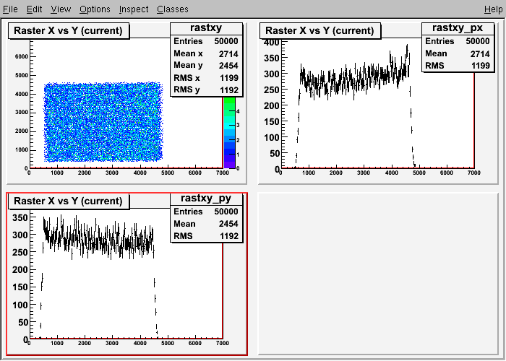Select the empty bottom-right canvas pad

tap(378, 274)
